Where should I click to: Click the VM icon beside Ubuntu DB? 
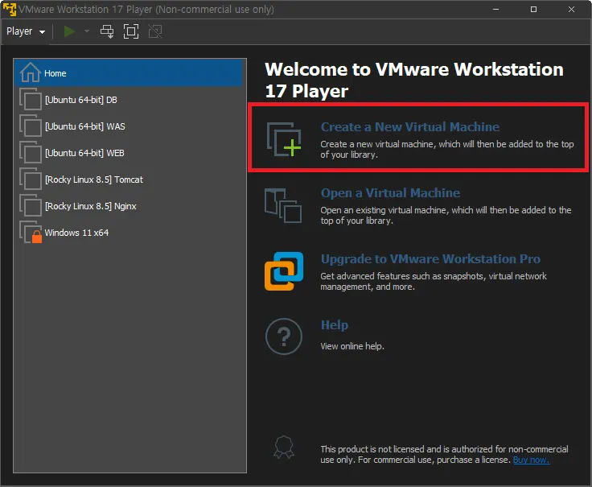pyautogui.click(x=31, y=99)
